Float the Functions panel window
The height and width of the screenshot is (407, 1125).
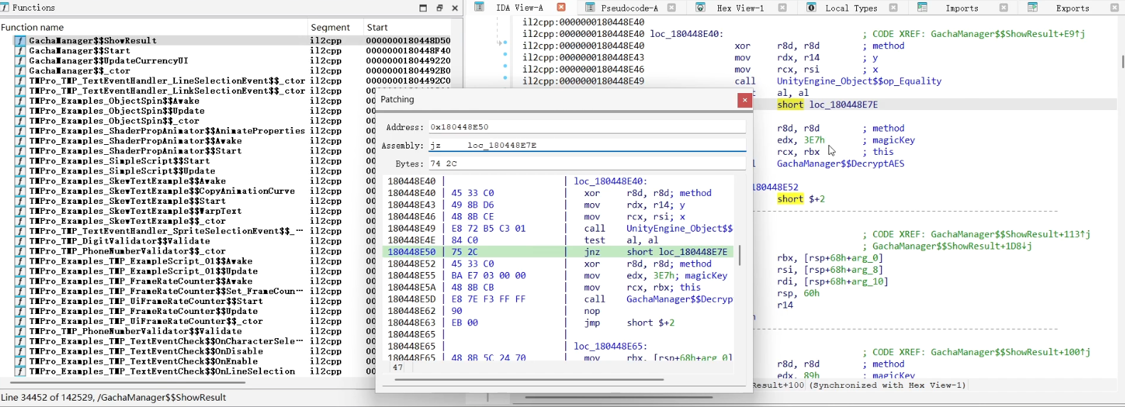439,8
